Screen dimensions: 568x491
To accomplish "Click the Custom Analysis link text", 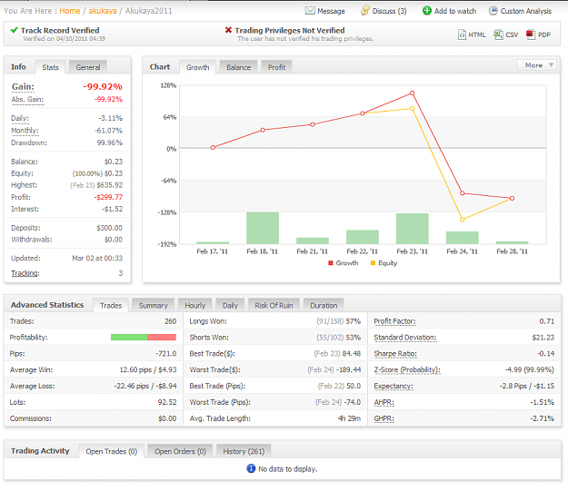I will click(526, 11).
